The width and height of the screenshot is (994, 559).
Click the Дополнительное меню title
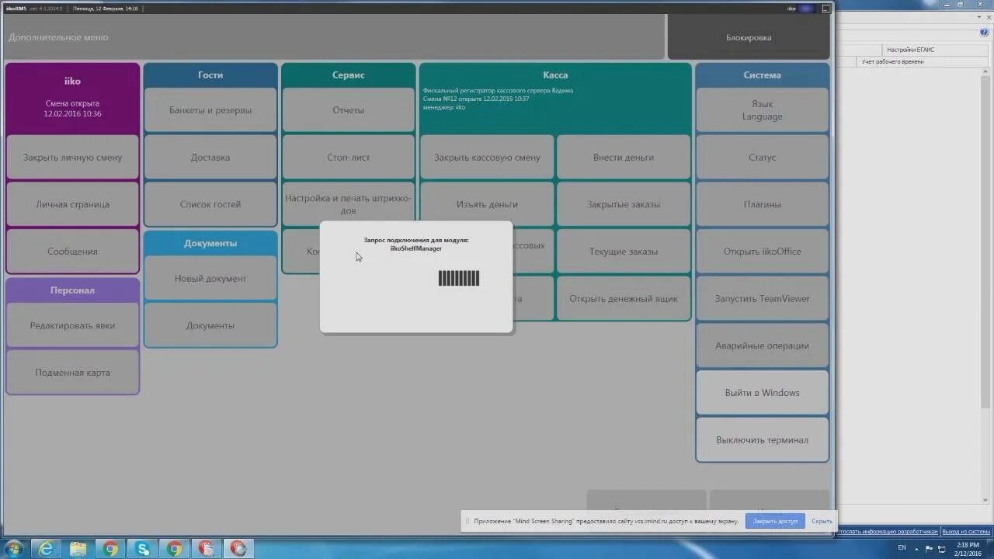[58, 37]
